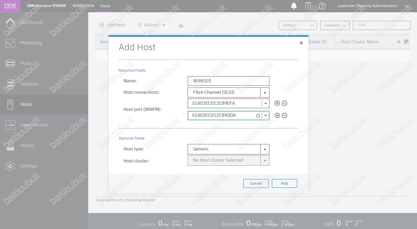This screenshot has height=229, width=417.
Task: Open Access in the sidebar
Action: coord(44,146)
